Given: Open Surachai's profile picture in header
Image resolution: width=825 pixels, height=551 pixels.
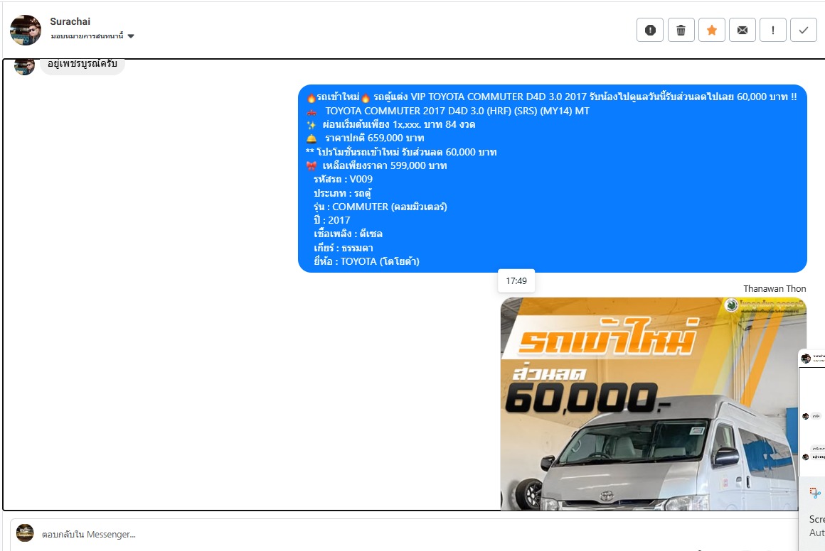Looking at the screenshot, I should 26,30.
